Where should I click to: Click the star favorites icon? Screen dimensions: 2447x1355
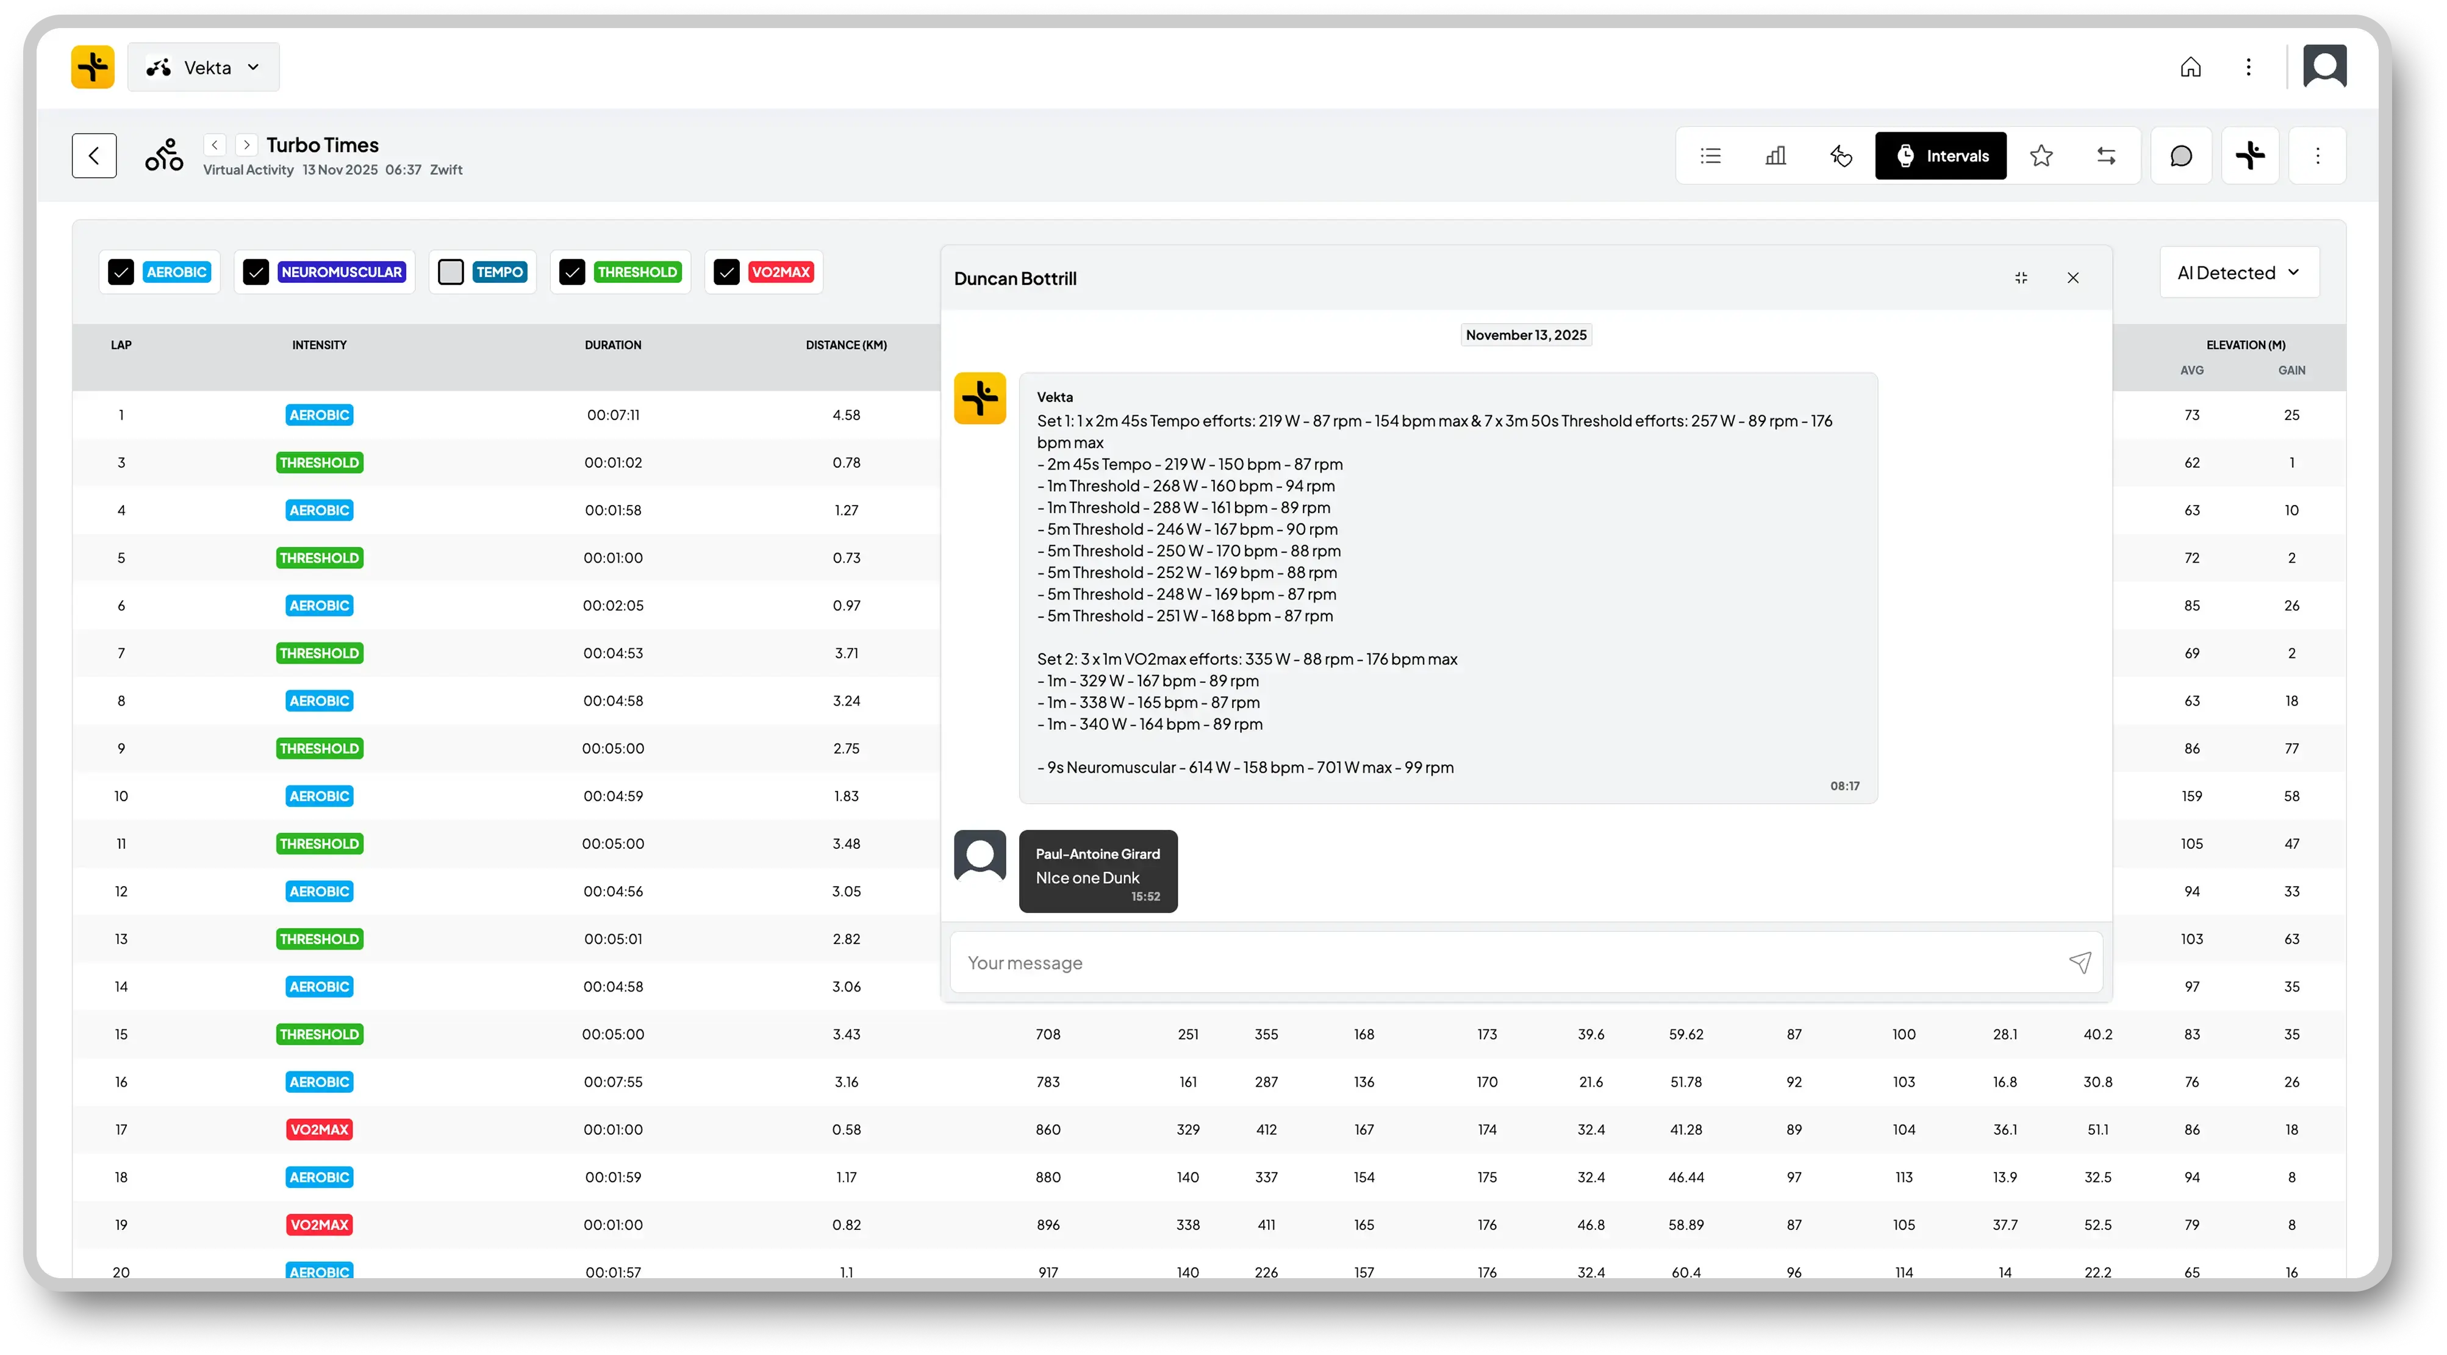click(2040, 156)
